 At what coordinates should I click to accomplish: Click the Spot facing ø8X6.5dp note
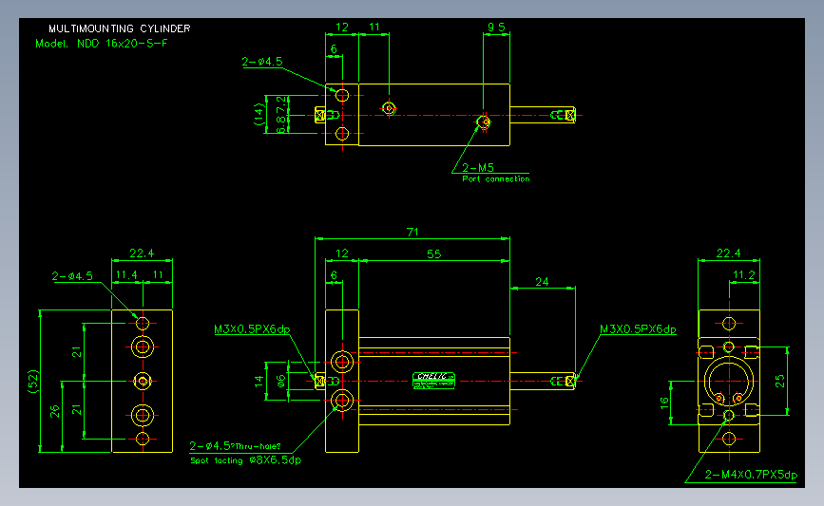click(x=245, y=460)
